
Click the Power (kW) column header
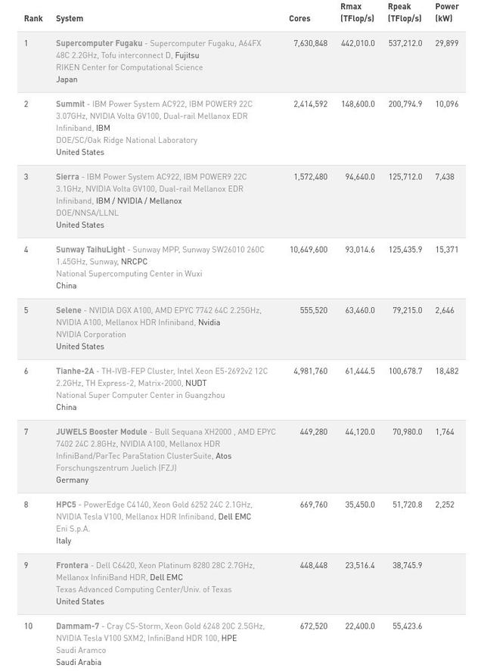(446, 13)
